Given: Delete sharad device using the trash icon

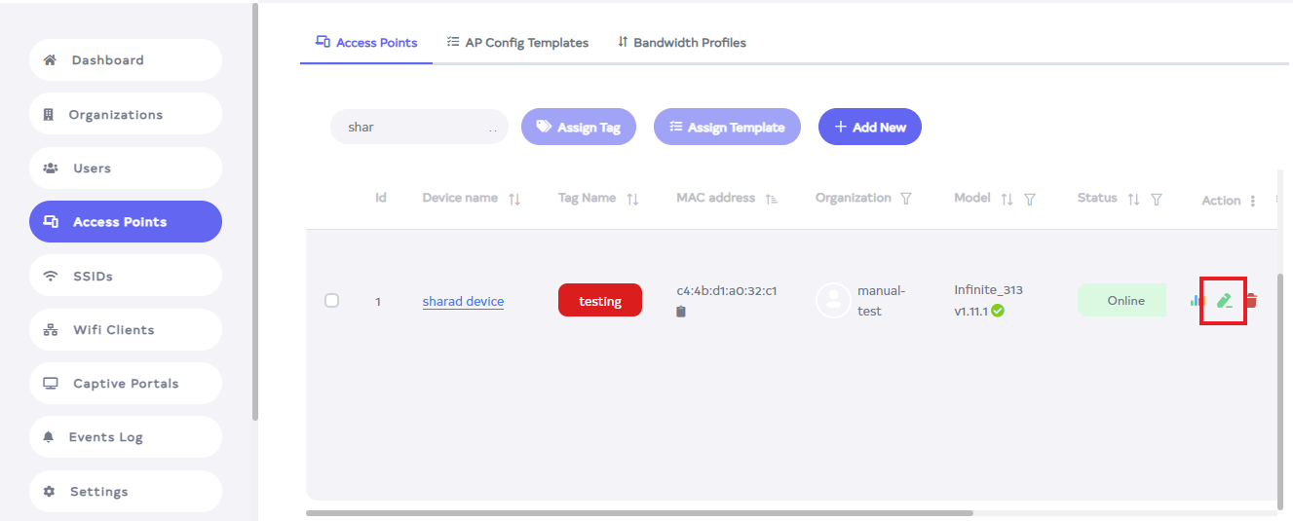Looking at the screenshot, I should coord(1252,301).
